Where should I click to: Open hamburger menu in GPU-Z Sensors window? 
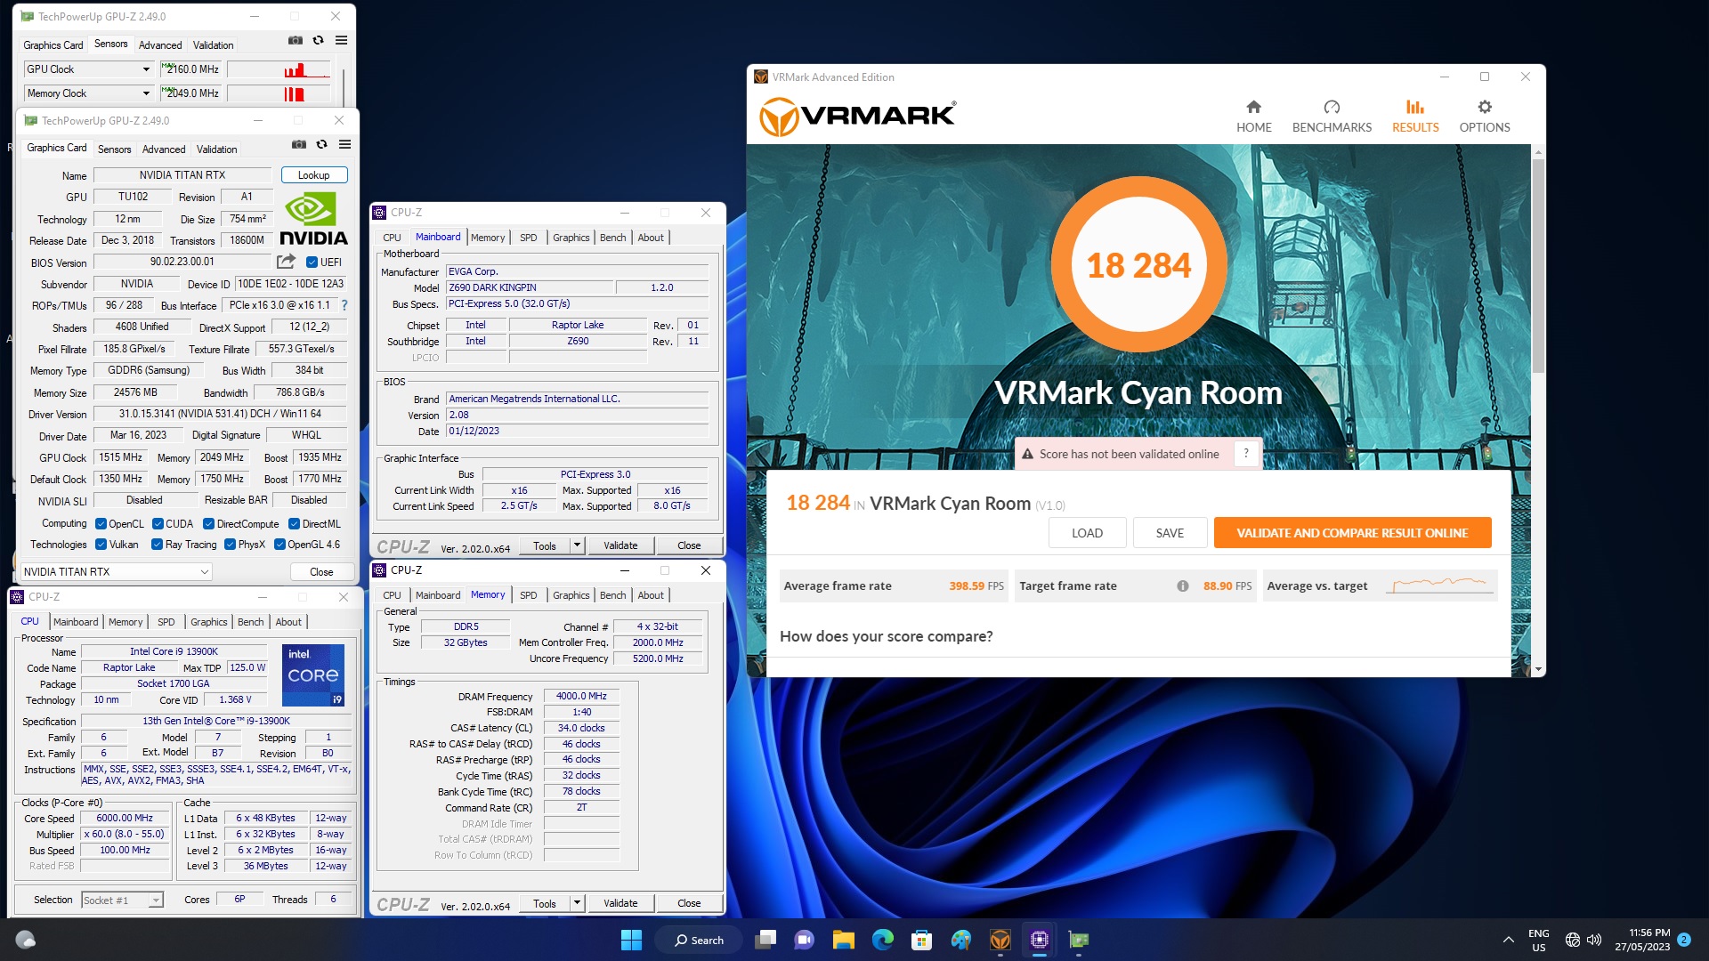point(341,40)
